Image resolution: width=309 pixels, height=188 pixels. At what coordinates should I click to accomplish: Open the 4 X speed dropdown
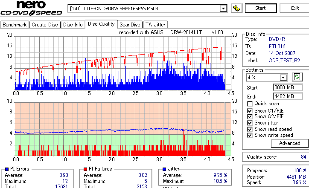[283, 77]
